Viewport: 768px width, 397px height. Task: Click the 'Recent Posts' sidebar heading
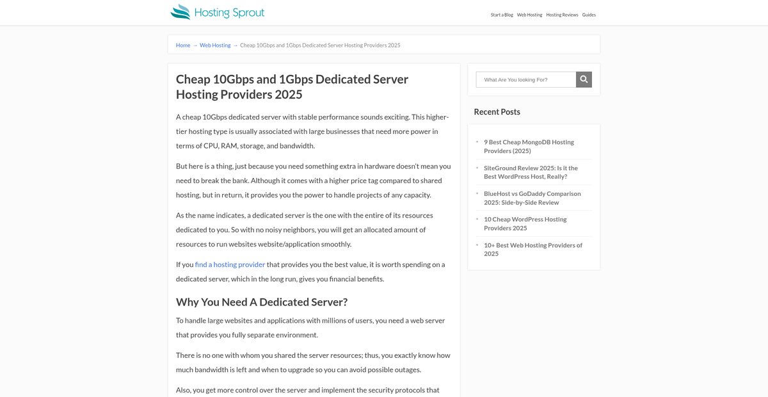(497, 111)
